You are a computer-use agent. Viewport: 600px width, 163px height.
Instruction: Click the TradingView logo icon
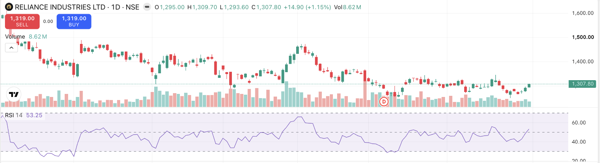coord(14,94)
